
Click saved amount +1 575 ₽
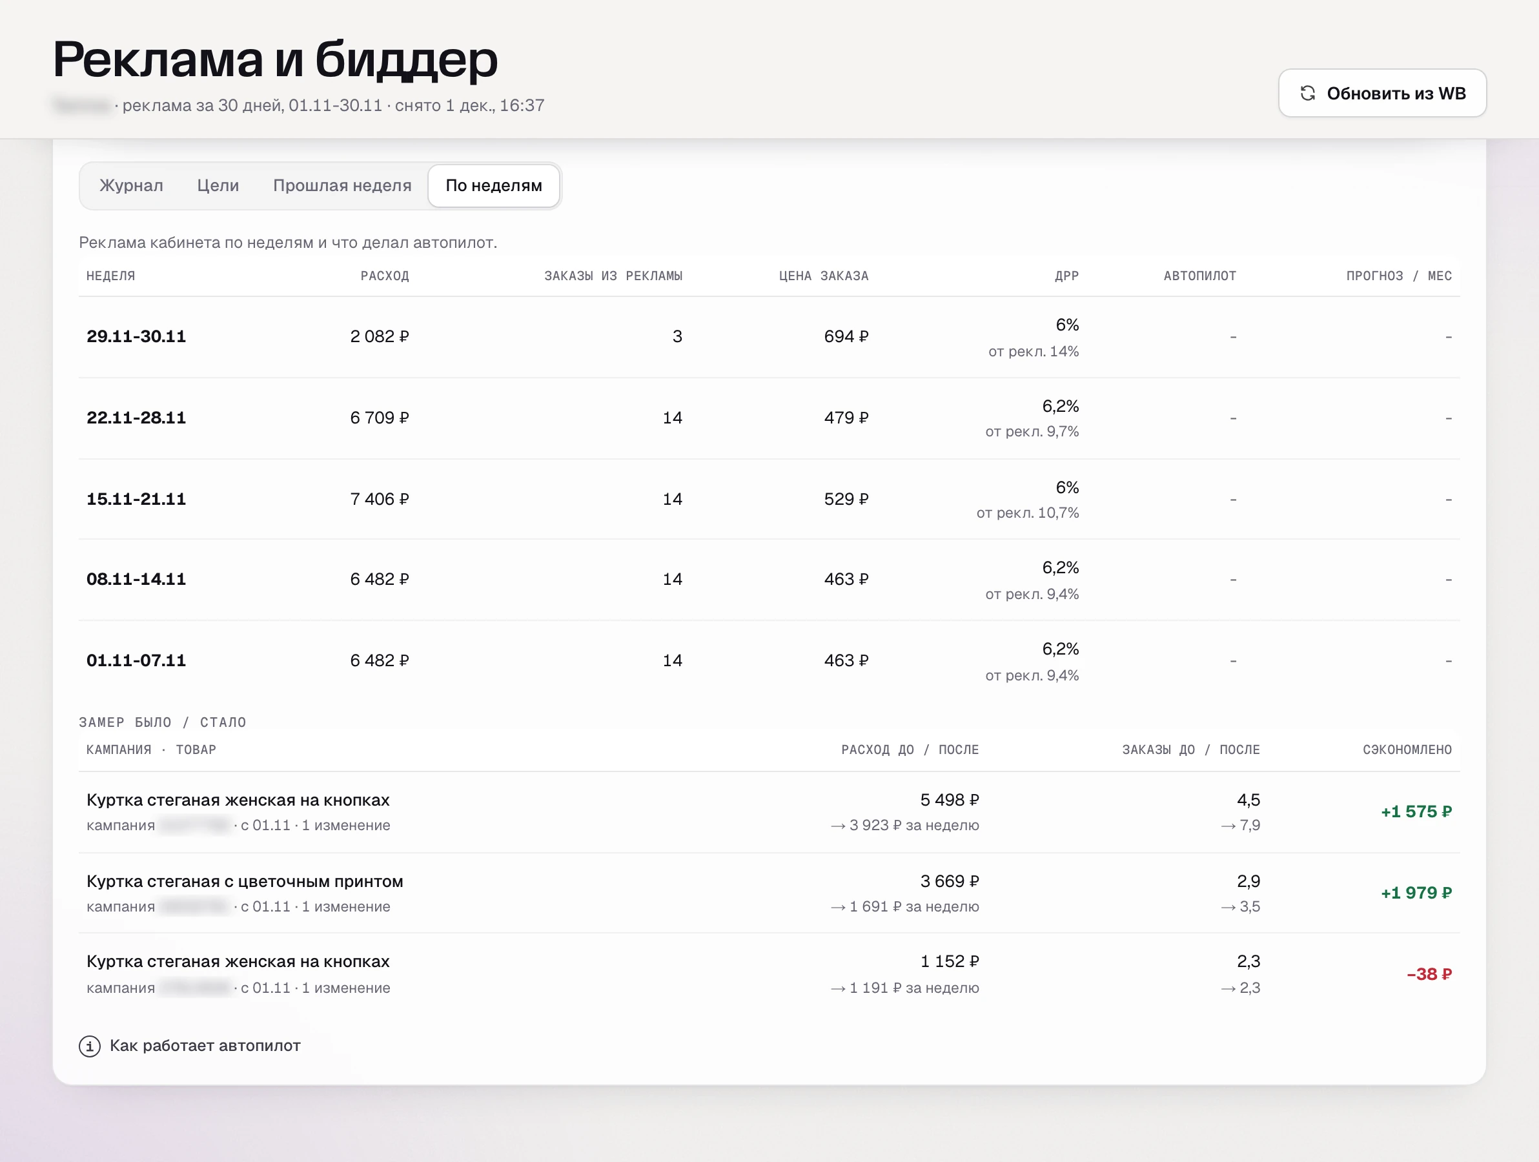click(x=1416, y=812)
